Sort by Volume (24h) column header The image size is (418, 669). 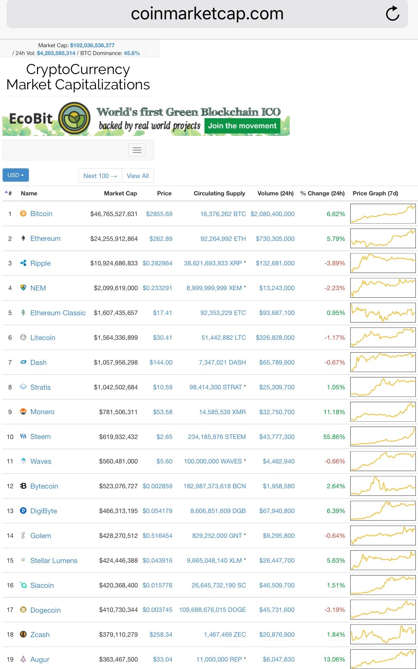click(x=275, y=193)
